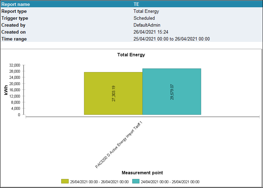Click the 'Trigger type' row label
Viewport: 263px width, 188px height.
tap(15, 18)
